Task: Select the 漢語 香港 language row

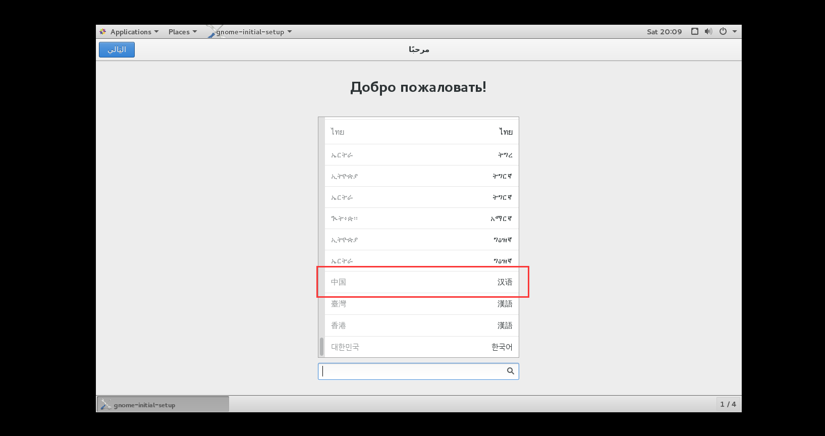Action: [422, 325]
